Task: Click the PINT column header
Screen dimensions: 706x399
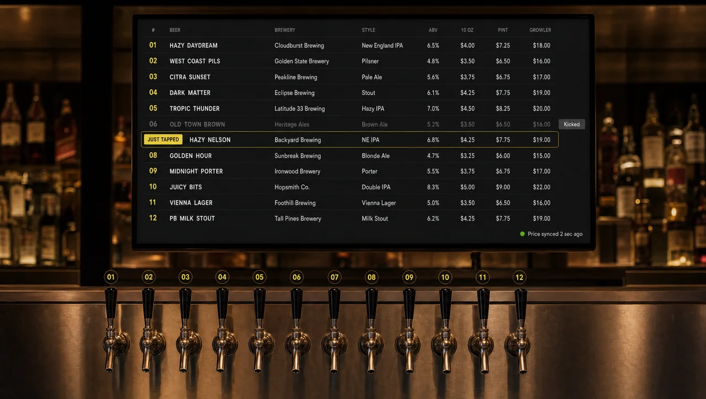Action: tap(502, 30)
